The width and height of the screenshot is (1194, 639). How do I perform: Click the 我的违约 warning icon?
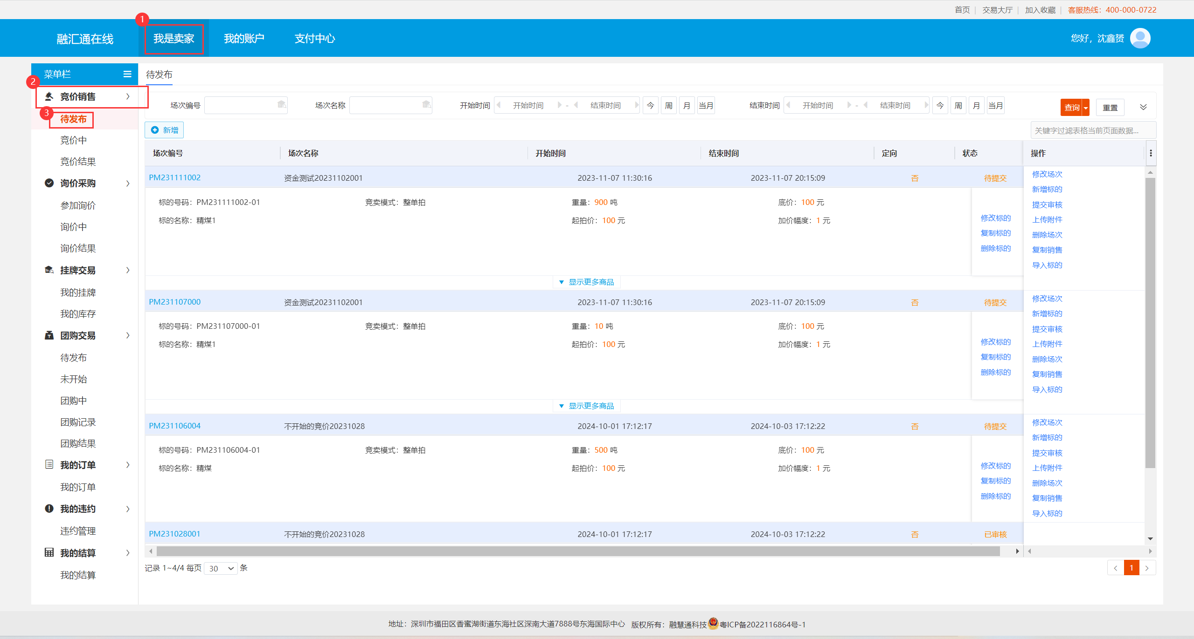pyautogui.click(x=49, y=509)
